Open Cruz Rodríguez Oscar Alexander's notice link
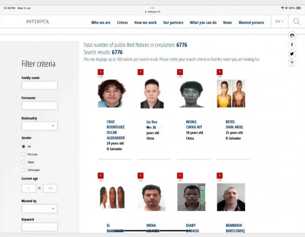 (115, 129)
